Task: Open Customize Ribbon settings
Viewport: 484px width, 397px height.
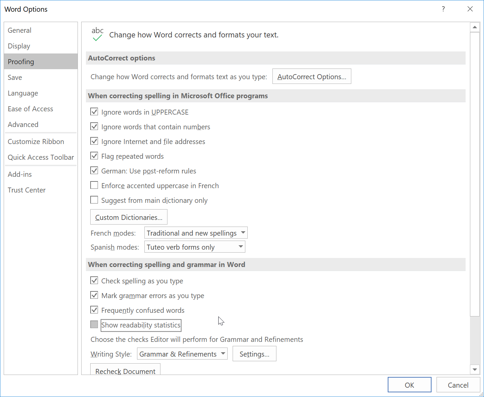Action: pos(41,141)
